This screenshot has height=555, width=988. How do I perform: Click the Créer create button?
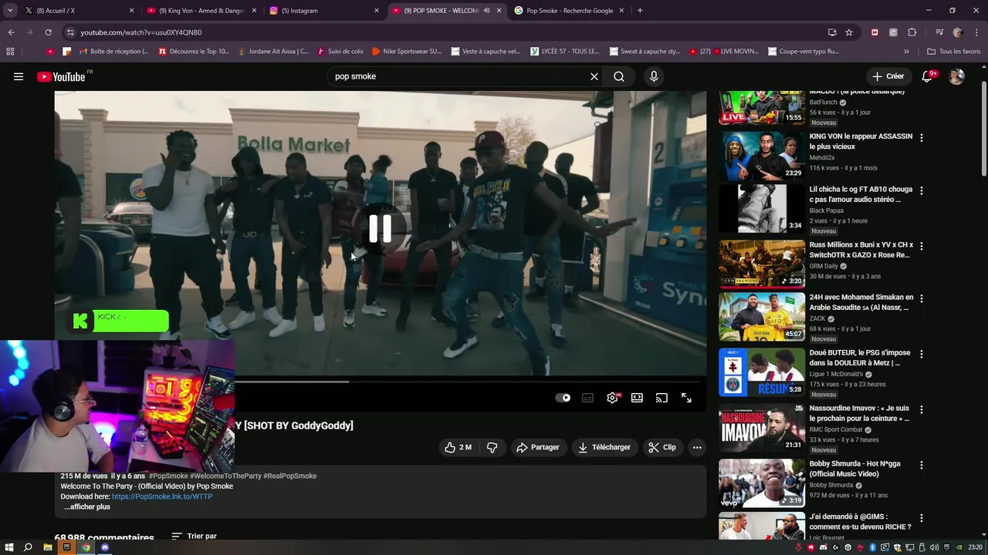coord(888,76)
